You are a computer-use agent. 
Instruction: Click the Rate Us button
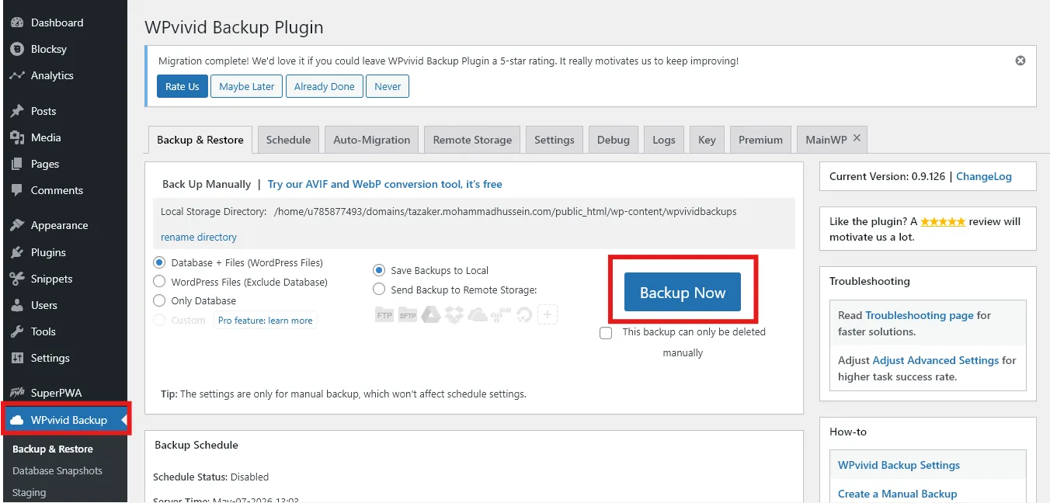point(183,86)
